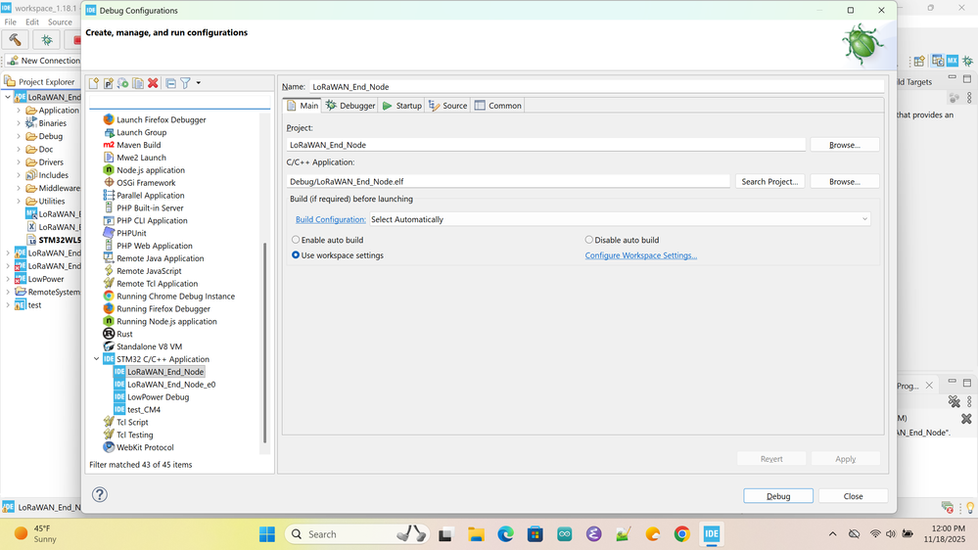Screen dimensions: 978x550
Task: Click hammer build icon in IDE toolbar
Action: tap(15, 40)
